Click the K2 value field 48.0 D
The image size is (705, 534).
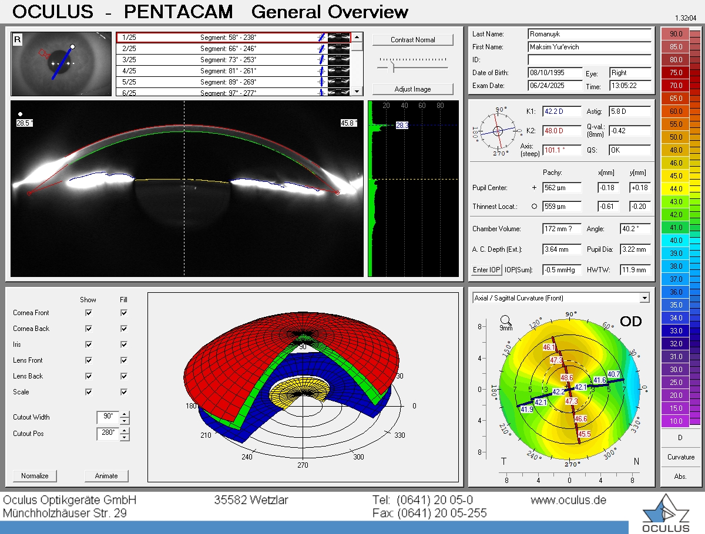[562, 131]
